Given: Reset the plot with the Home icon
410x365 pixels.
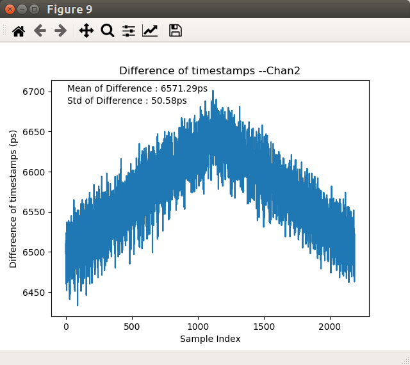Looking at the screenshot, I should (19, 31).
